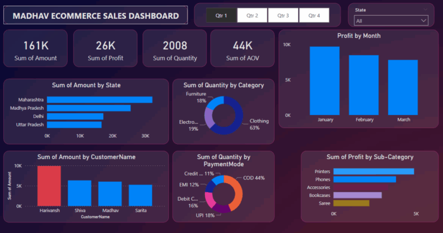Click the Sum of Amount by State title
This screenshot has width=443, height=233.
(x=86, y=85)
